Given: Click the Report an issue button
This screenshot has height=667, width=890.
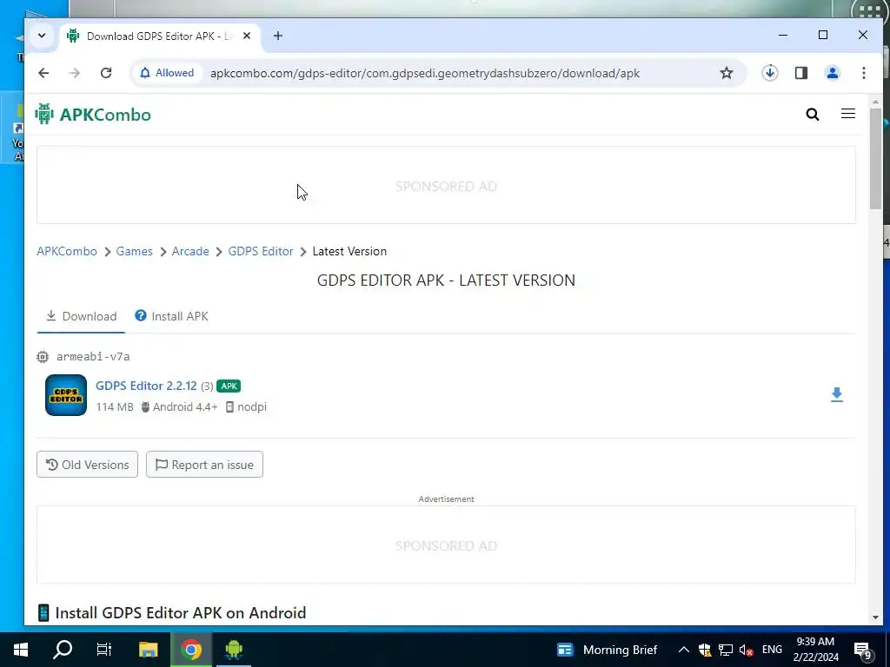Looking at the screenshot, I should click(204, 465).
